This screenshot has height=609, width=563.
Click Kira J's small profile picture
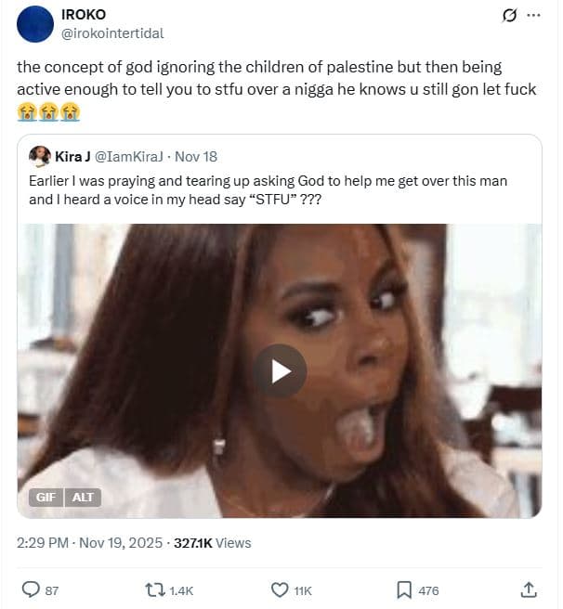[40, 156]
